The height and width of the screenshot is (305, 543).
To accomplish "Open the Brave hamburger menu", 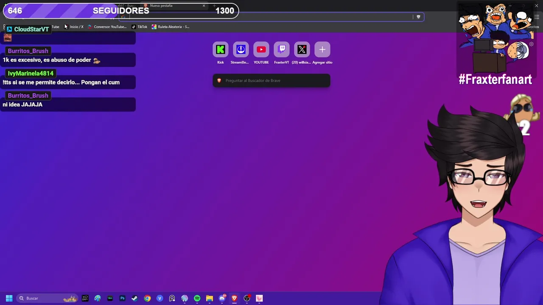I will coord(537,17).
